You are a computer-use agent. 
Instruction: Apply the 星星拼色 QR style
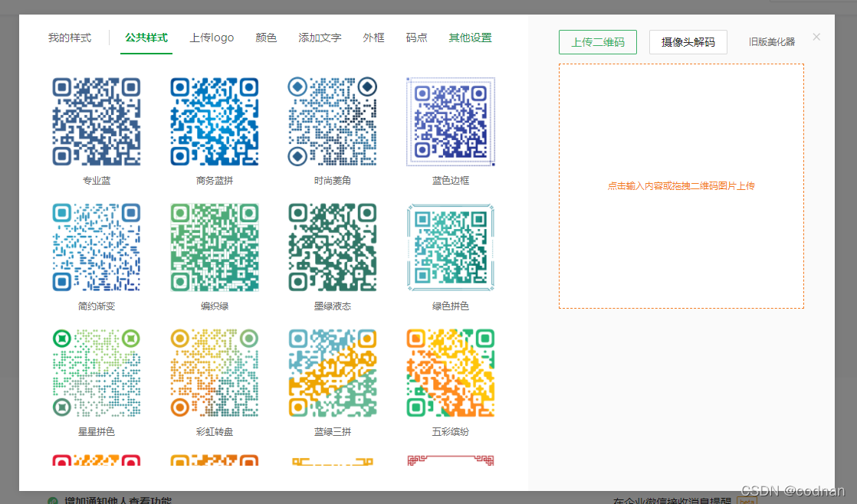pos(96,373)
